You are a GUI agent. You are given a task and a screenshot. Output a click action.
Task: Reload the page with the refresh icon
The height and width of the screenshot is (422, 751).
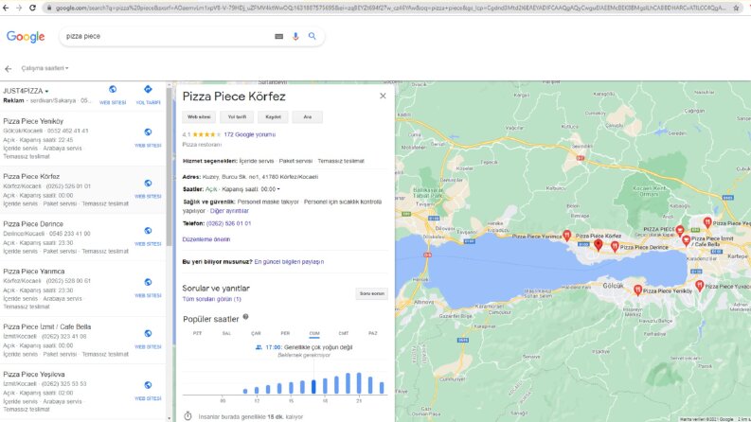[x=32, y=8]
